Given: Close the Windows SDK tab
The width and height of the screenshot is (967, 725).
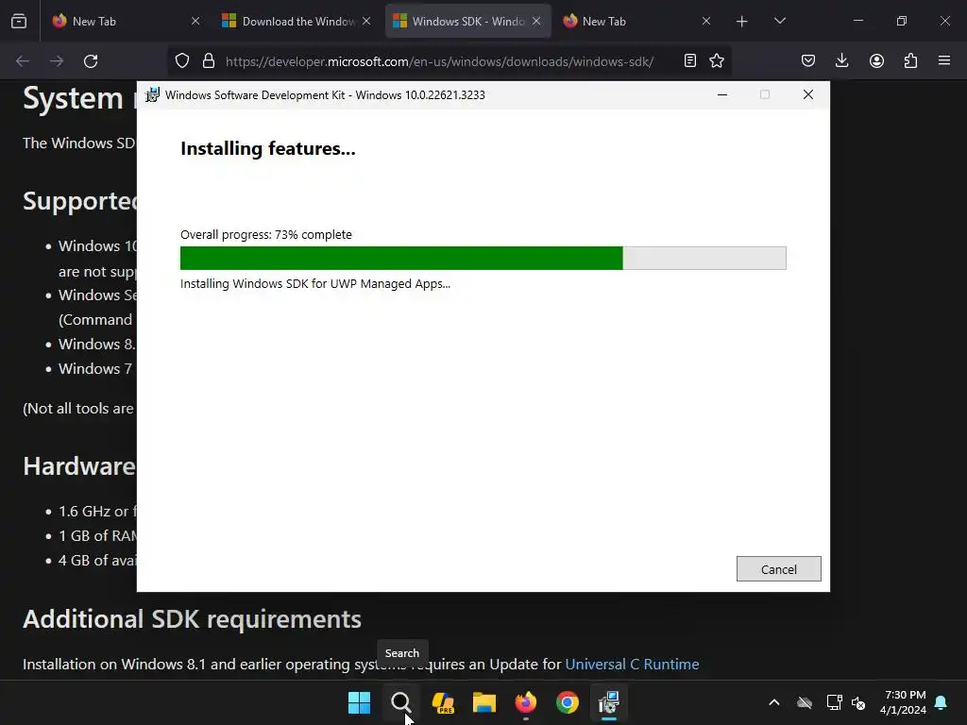Looking at the screenshot, I should (536, 21).
